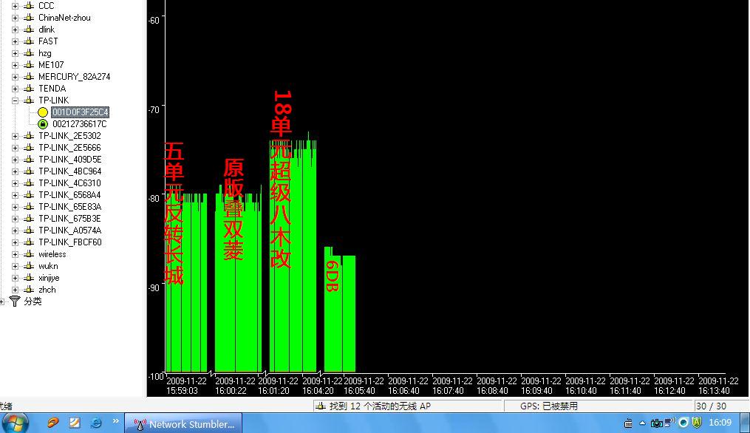
Task: Select TP-LINK_65E83A in the tree
Action: [70, 207]
